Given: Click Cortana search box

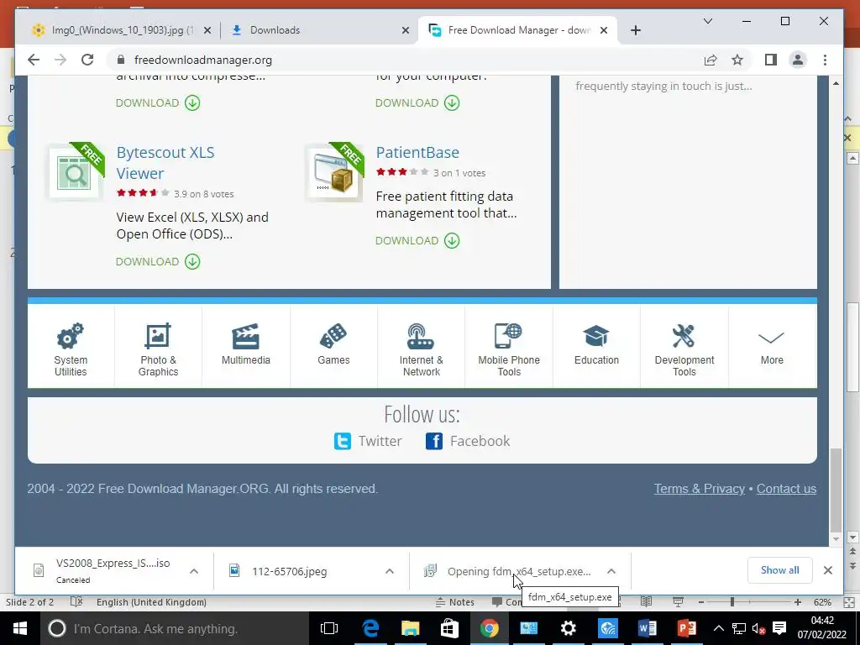Looking at the screenshot, I should pyautogui.click(x=174, y=628).
